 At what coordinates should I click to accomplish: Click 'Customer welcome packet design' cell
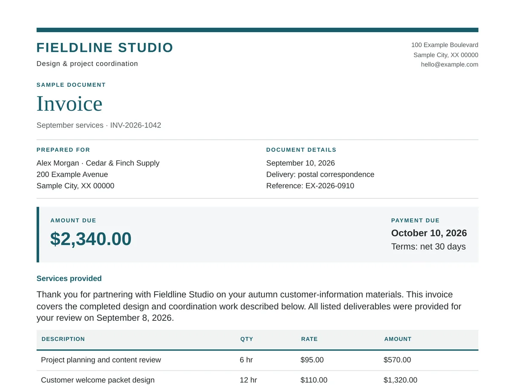point(98,380)
